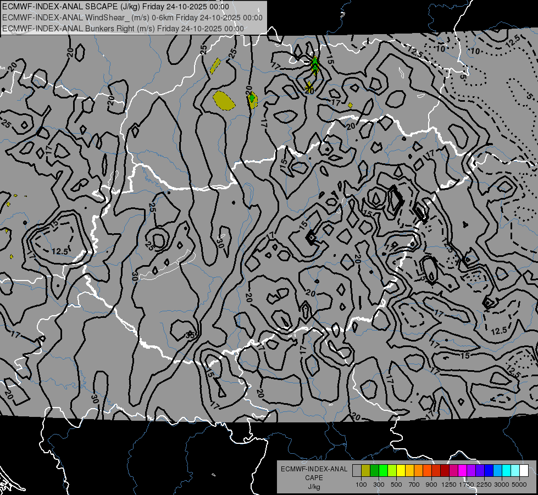Click the J/kg unit label in legend
Screen dimensions: 538x495
(x=314, y=487)
